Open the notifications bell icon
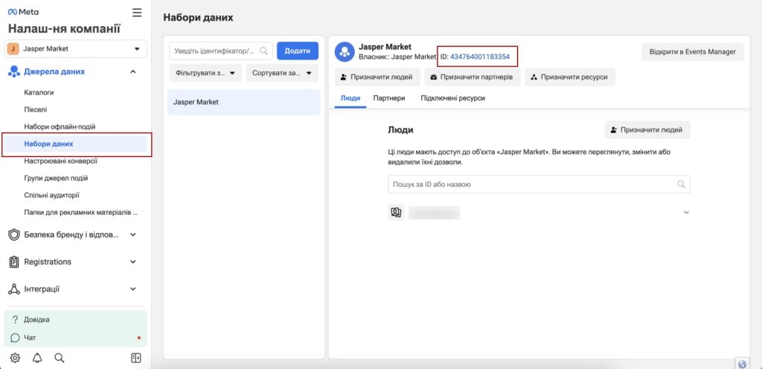The image size is (762, 369). (x=37, y=359)
